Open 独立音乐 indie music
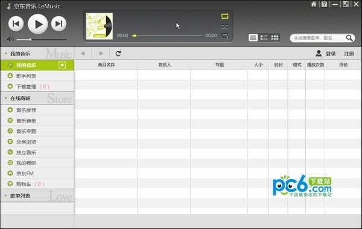362x229 pixels. (x=37, y=153)
